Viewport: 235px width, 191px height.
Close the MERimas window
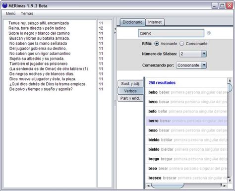[230, 6]
